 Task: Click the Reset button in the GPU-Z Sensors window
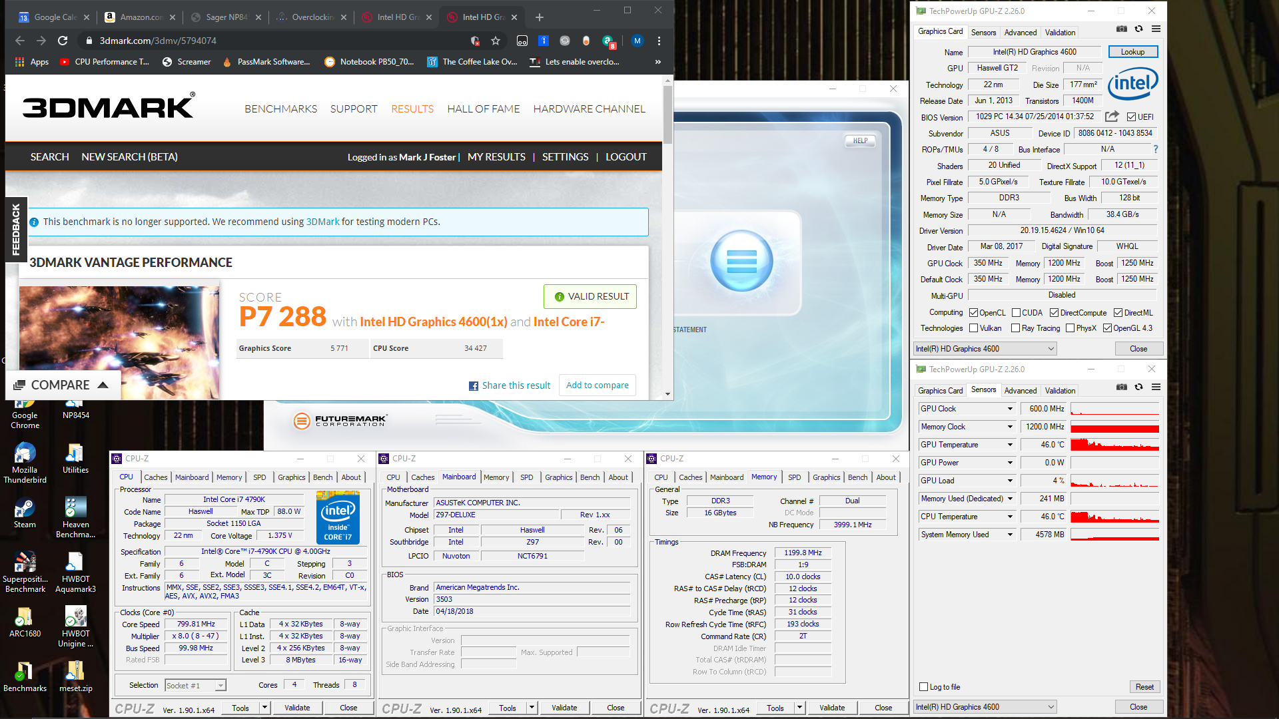point(1144,687)
